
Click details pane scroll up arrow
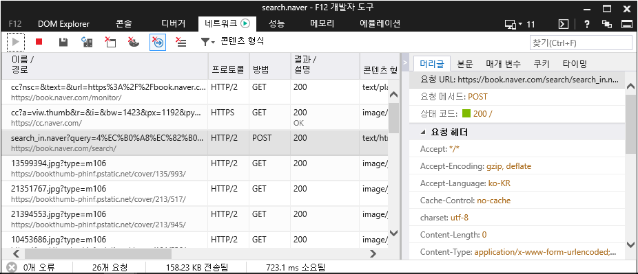630,87
